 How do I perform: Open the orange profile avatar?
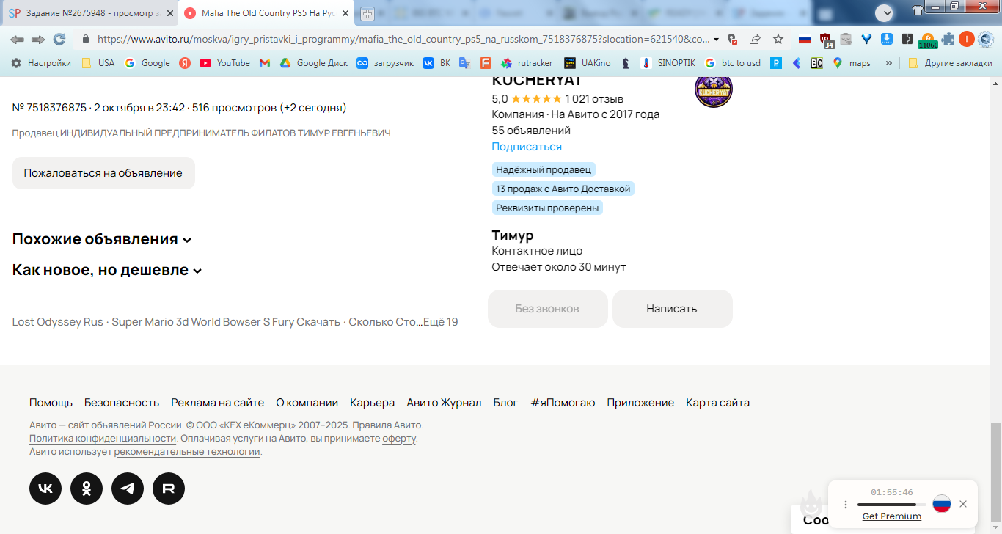pos(967,39)
